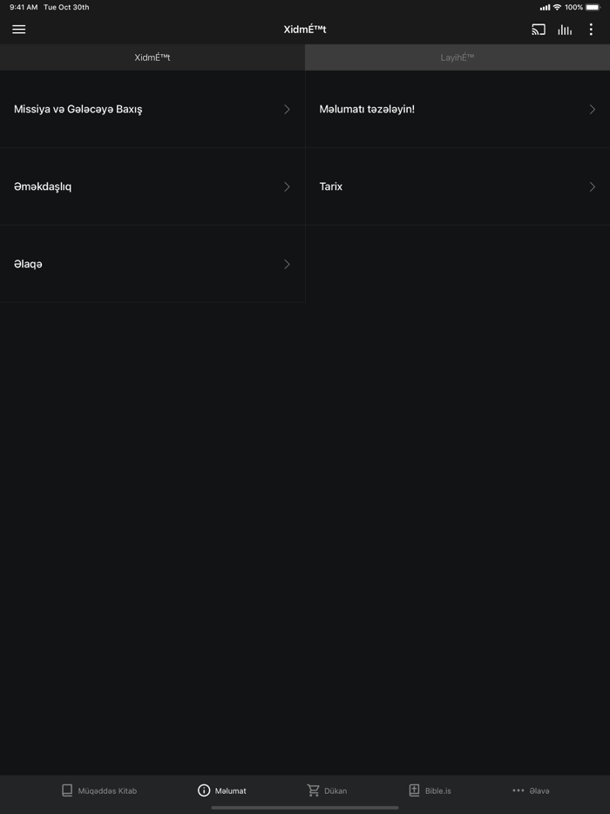Select the Əlaqə list item

(x=152, y=264)
